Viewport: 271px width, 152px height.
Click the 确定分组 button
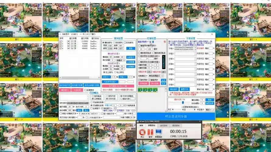coord(173,89)
